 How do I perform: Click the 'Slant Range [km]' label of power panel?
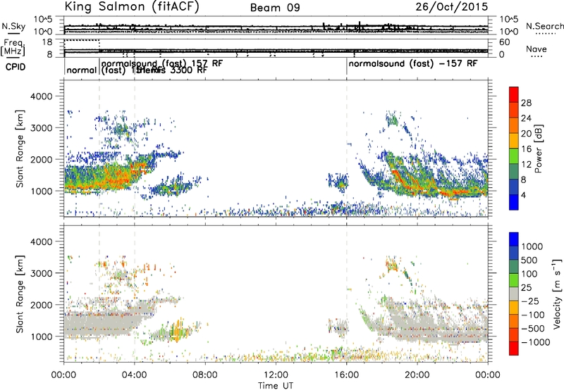coord(20,149)
